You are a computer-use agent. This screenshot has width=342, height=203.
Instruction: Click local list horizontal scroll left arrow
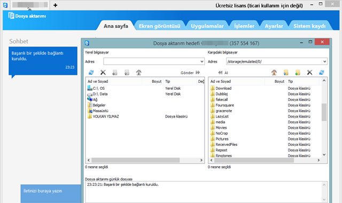89,160
